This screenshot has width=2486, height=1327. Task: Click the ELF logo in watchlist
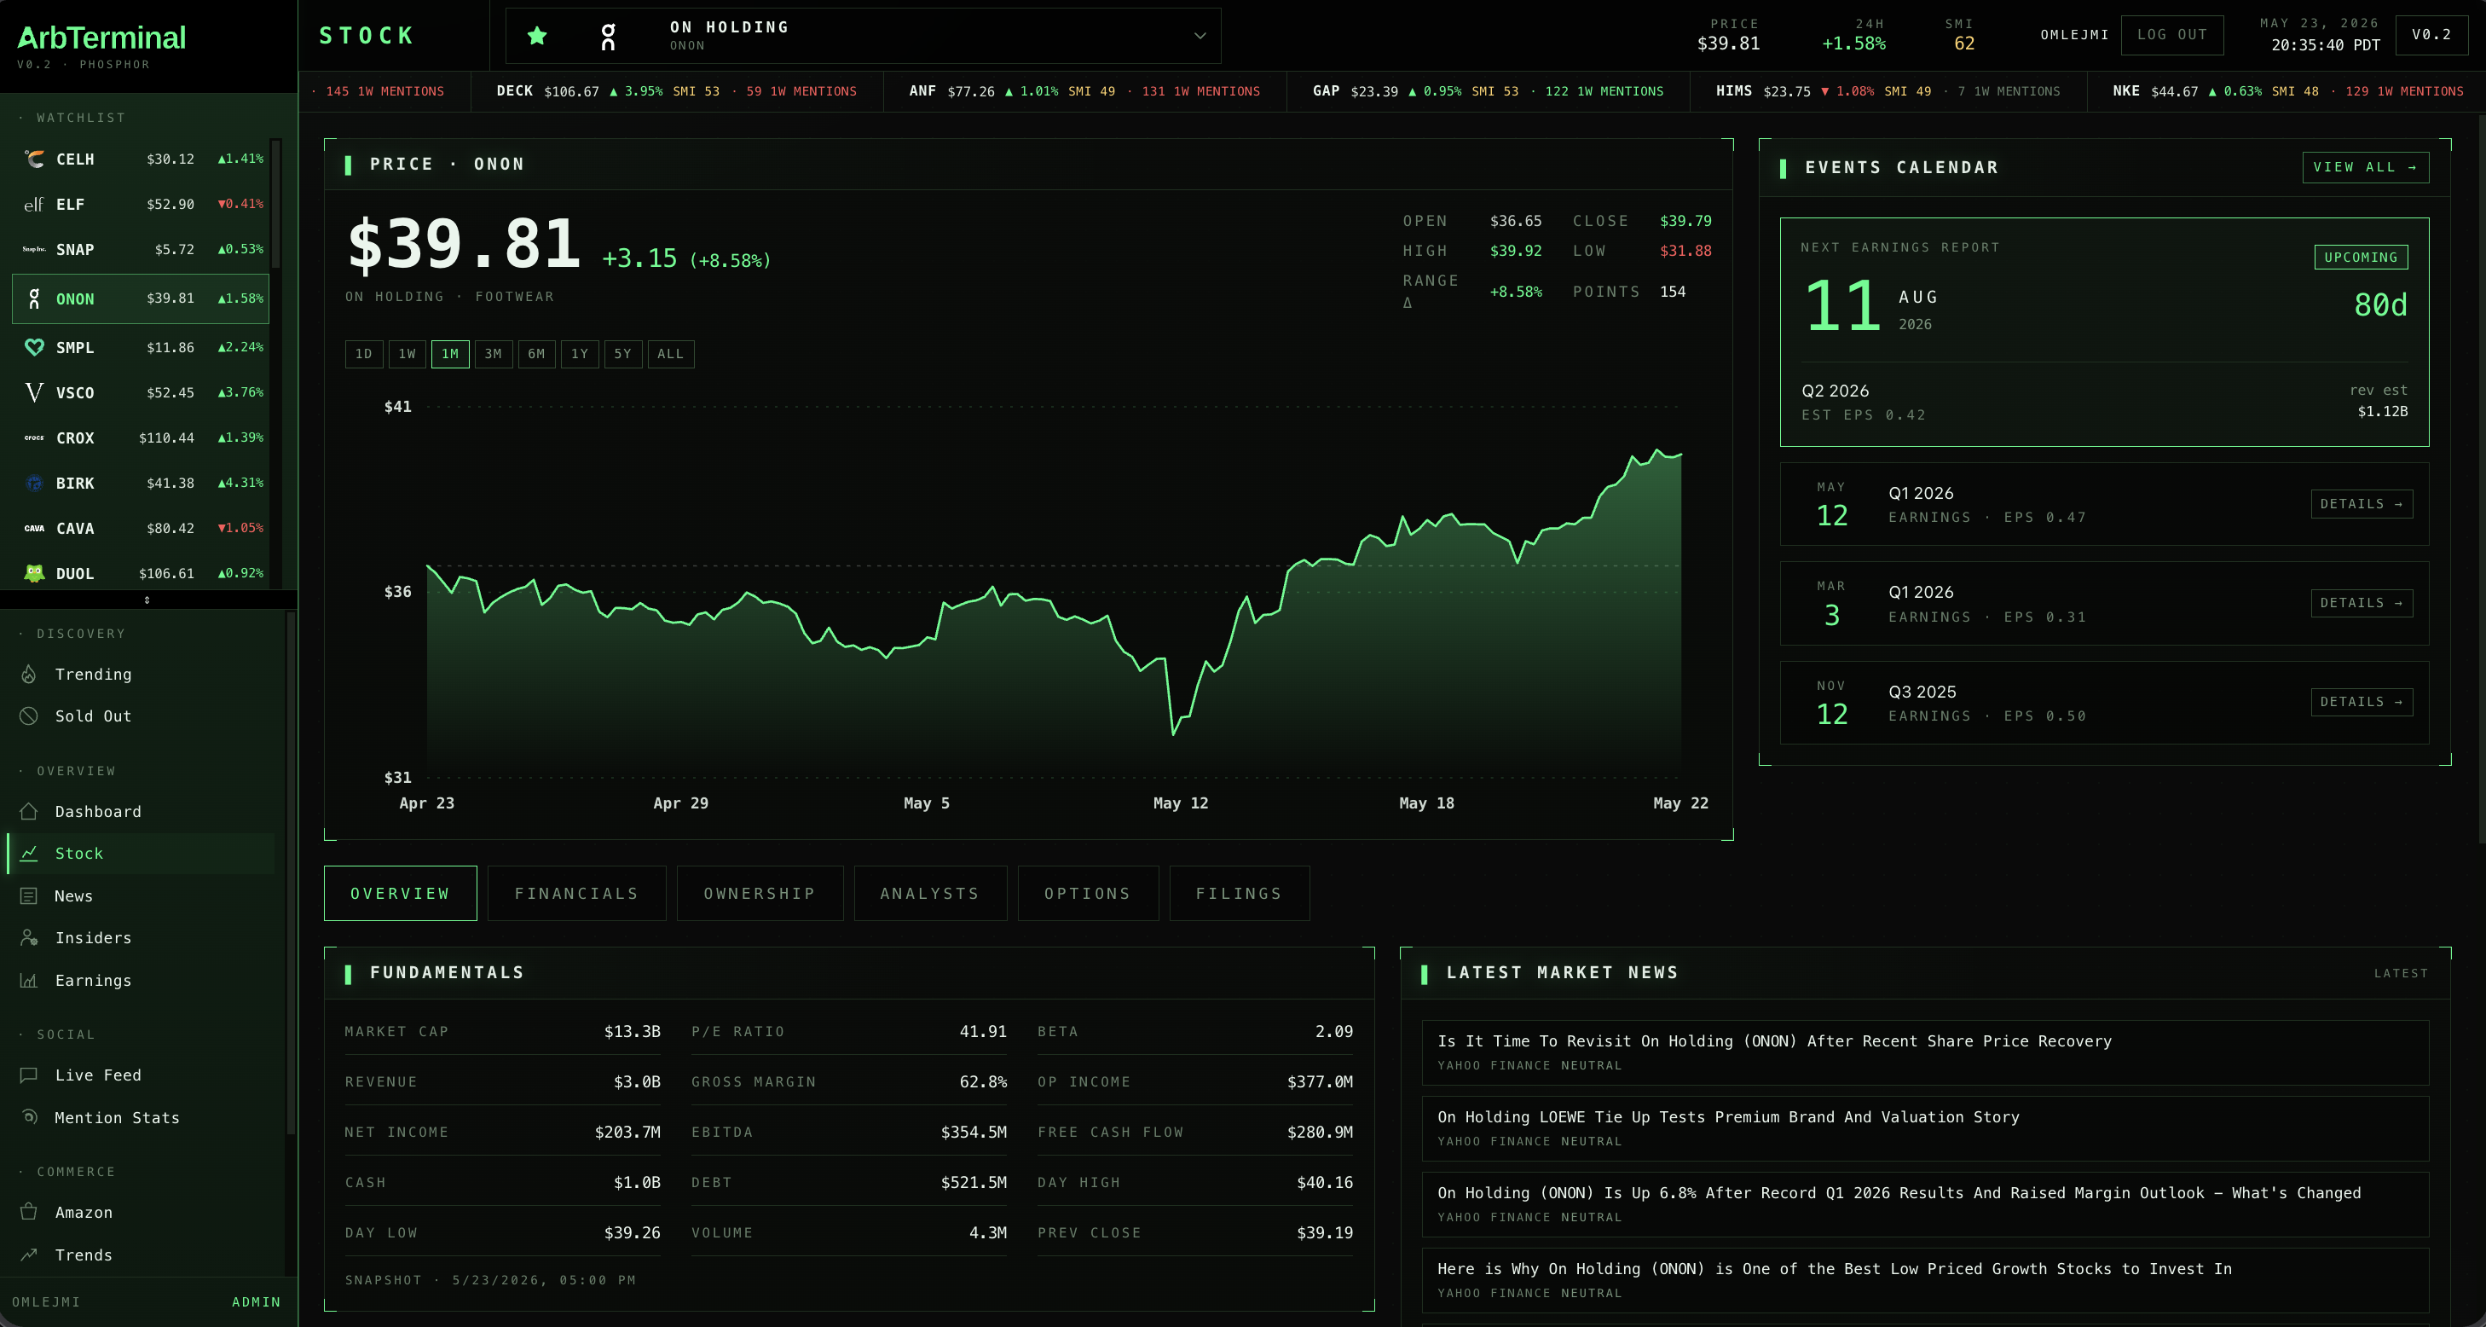[x=34, y=205]
